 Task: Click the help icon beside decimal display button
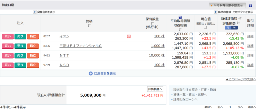coord(250,5)
